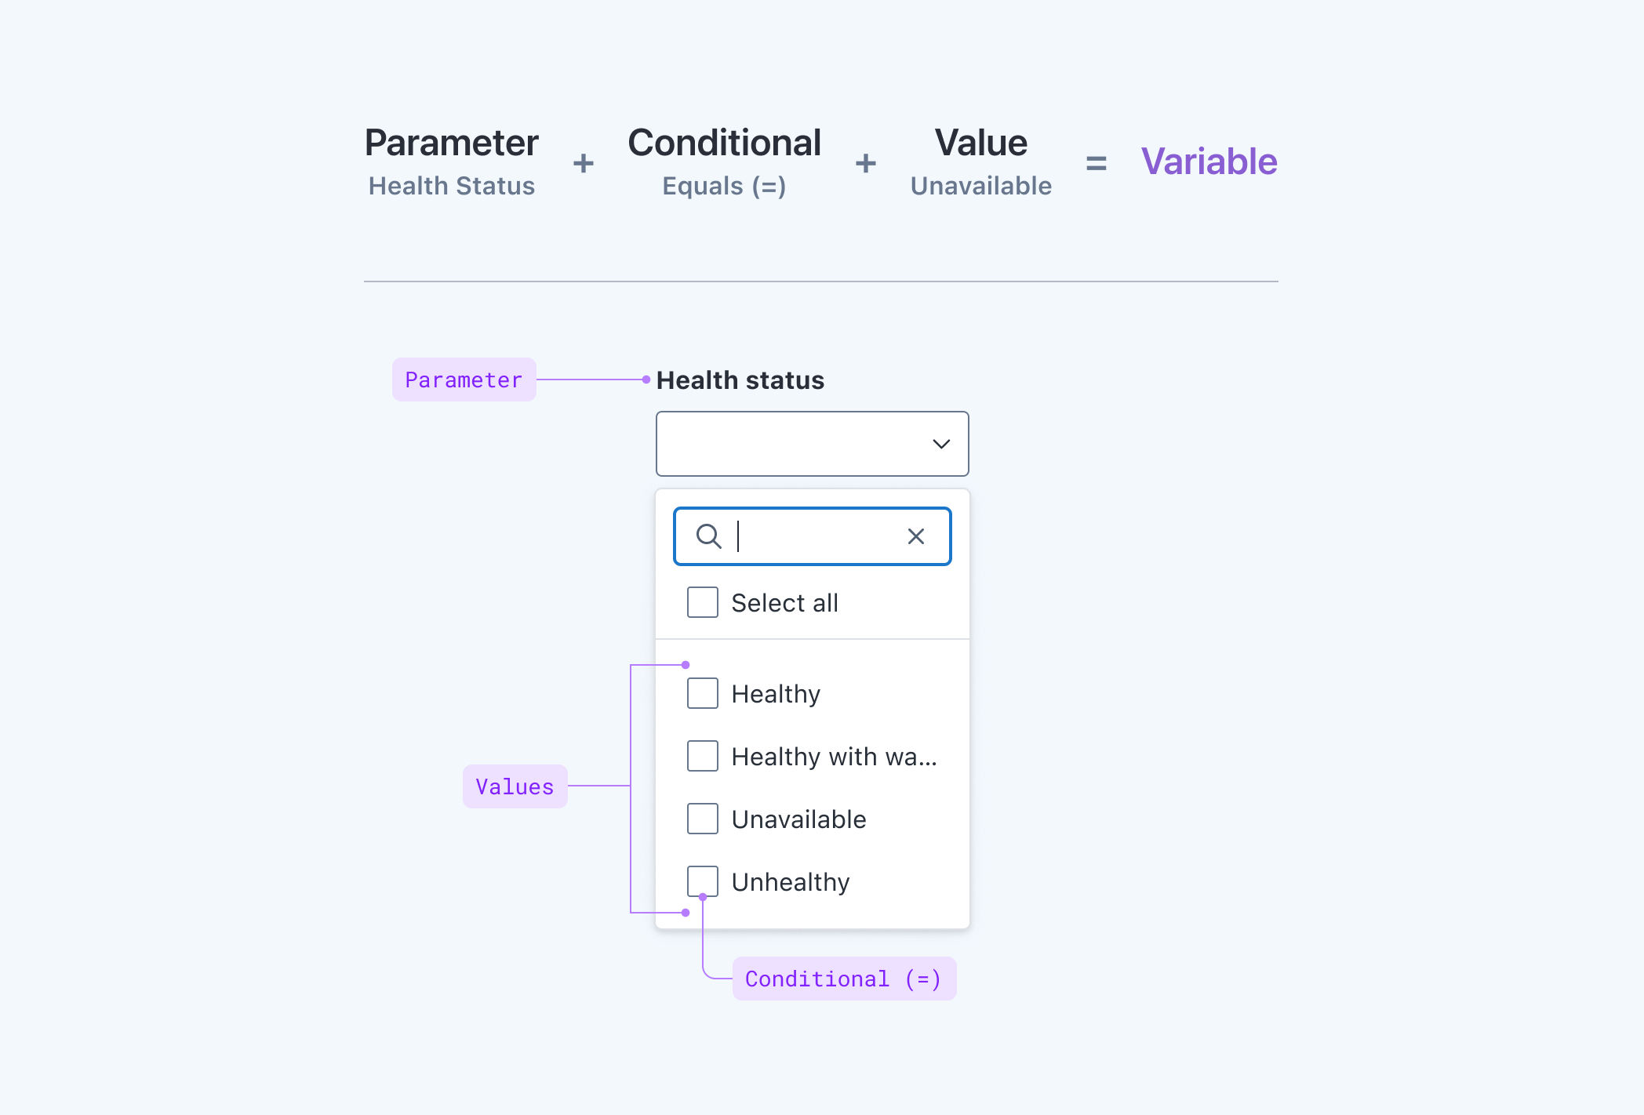
Task: Check the Unavailable option
Action: tap(702, 819)
